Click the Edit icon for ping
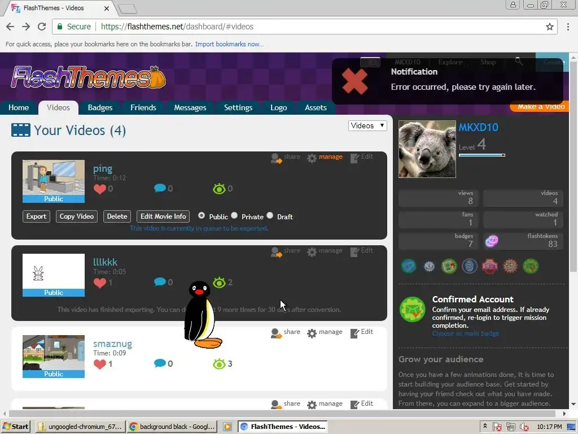This screenshot has height=434, width=578. click(x=354, y=158)
